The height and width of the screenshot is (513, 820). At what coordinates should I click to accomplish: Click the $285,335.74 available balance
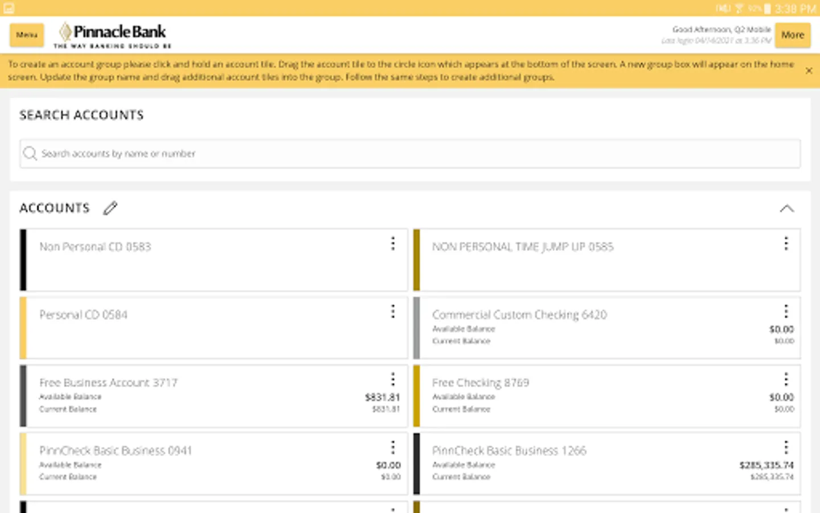(766, 465)
